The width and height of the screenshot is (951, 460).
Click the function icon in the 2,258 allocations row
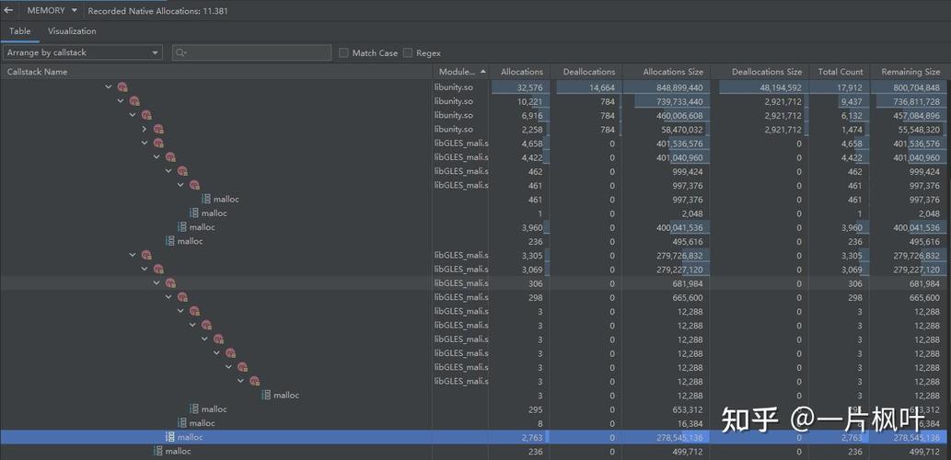pyautogui.click(x=158, y=129)
